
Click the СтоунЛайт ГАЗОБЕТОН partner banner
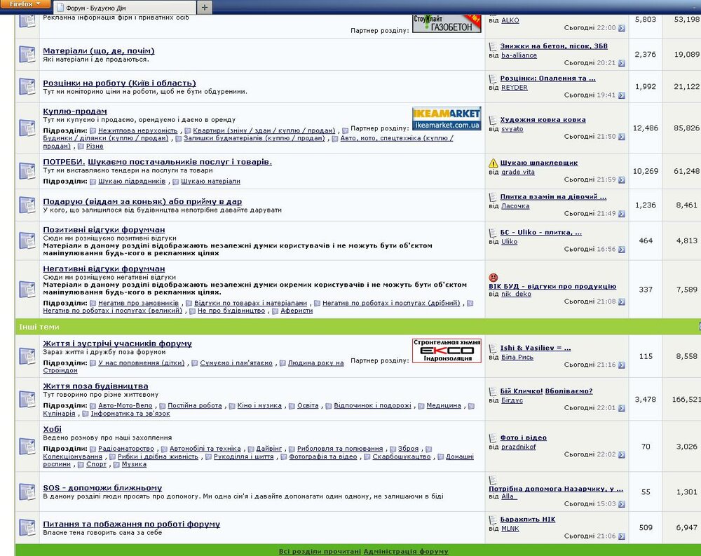pos(447,24)
